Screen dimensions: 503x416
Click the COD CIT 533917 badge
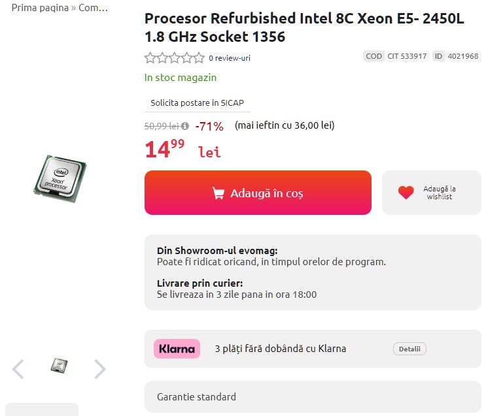396,56
